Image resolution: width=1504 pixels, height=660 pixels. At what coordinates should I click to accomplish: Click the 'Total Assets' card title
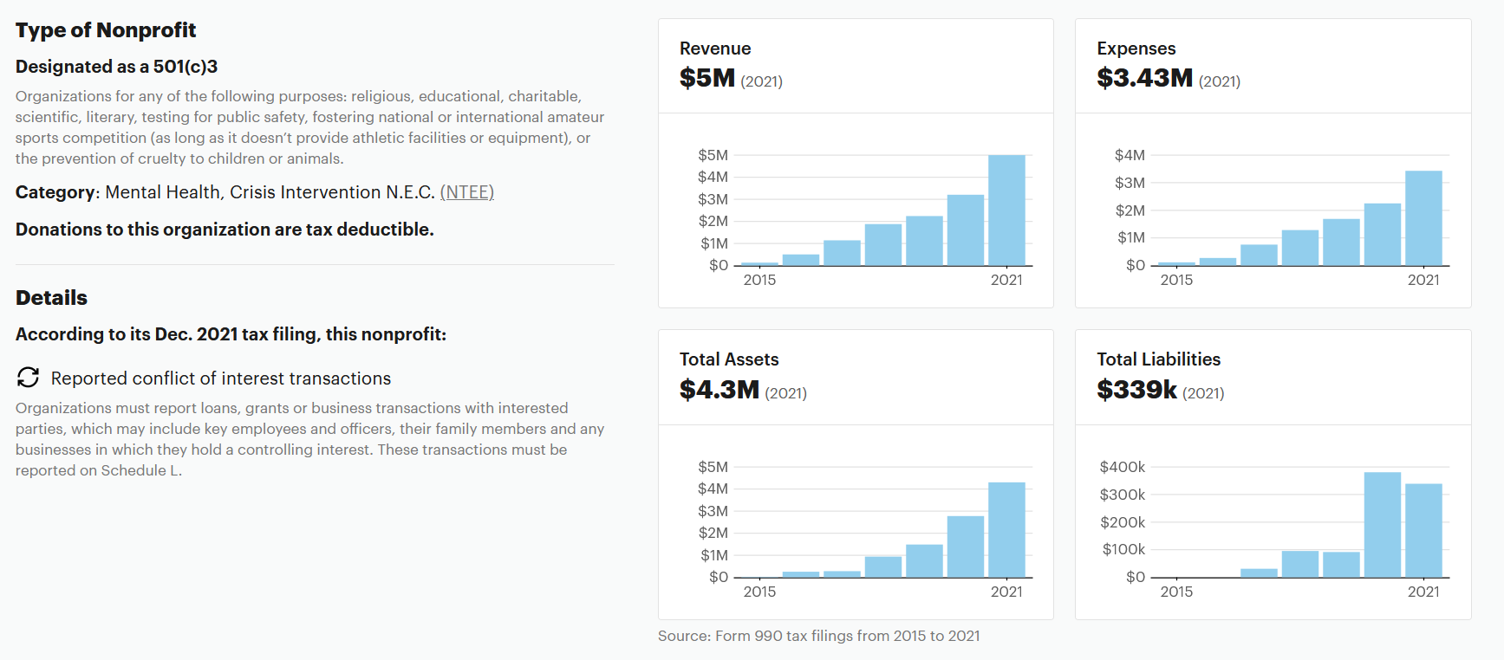tap(729, 359)
